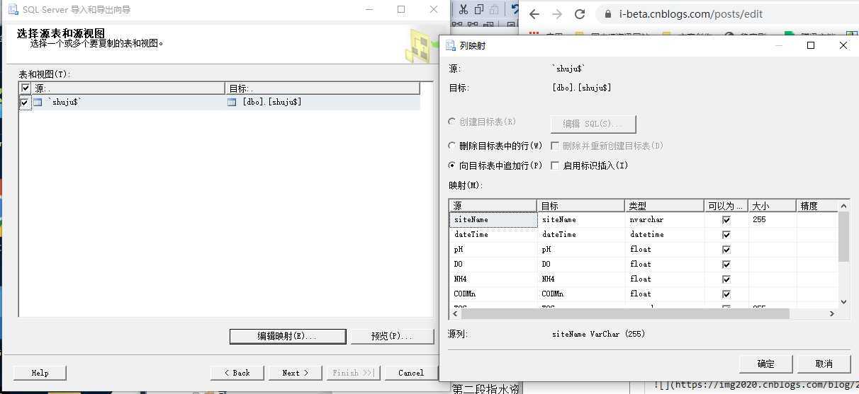This screenshot has width=859, height=394.
Task: Close the 列映射 dialog
Action: pos(843,45)
